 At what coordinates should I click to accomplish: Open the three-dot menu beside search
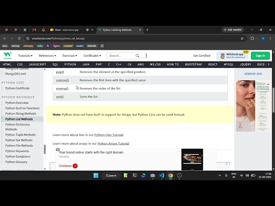(146, 56)
